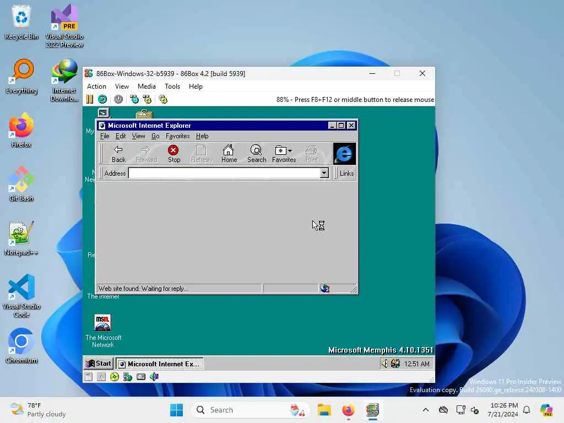Pause the 86Box emulation
Image resolution: width=564 pixels, height=423 pixels.
[90, 99]
